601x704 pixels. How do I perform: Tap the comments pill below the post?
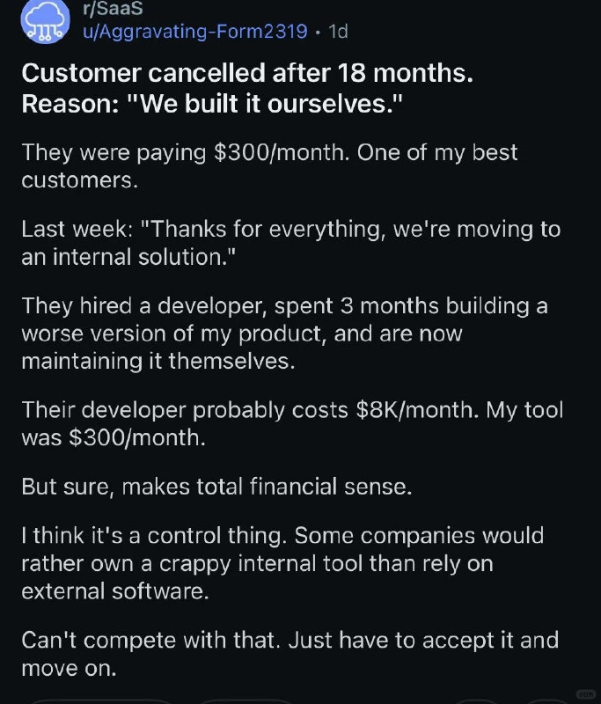click(247, 701)
